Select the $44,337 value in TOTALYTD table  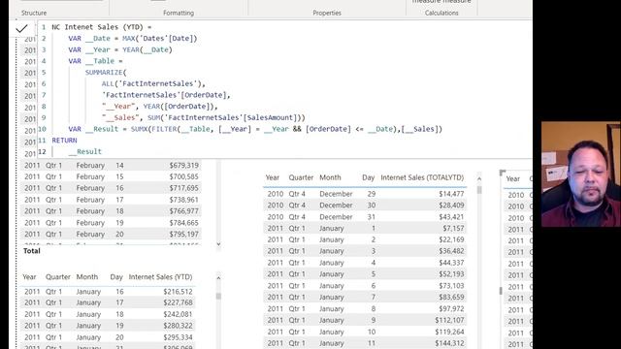451,263
